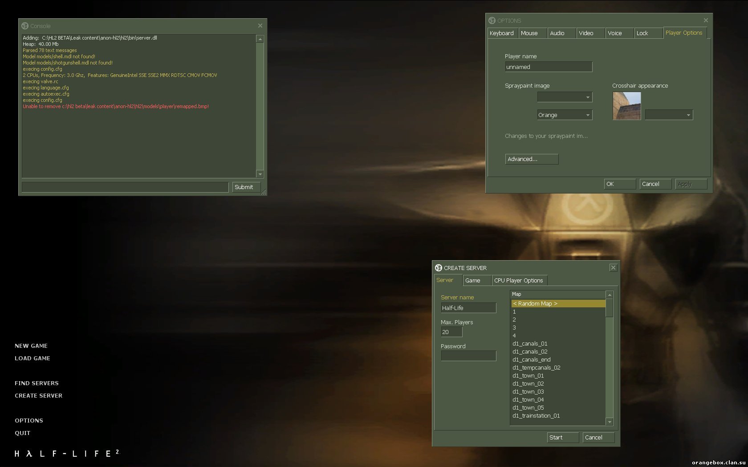
Task: Click the Steam icon in Options title
Action: 492,20
